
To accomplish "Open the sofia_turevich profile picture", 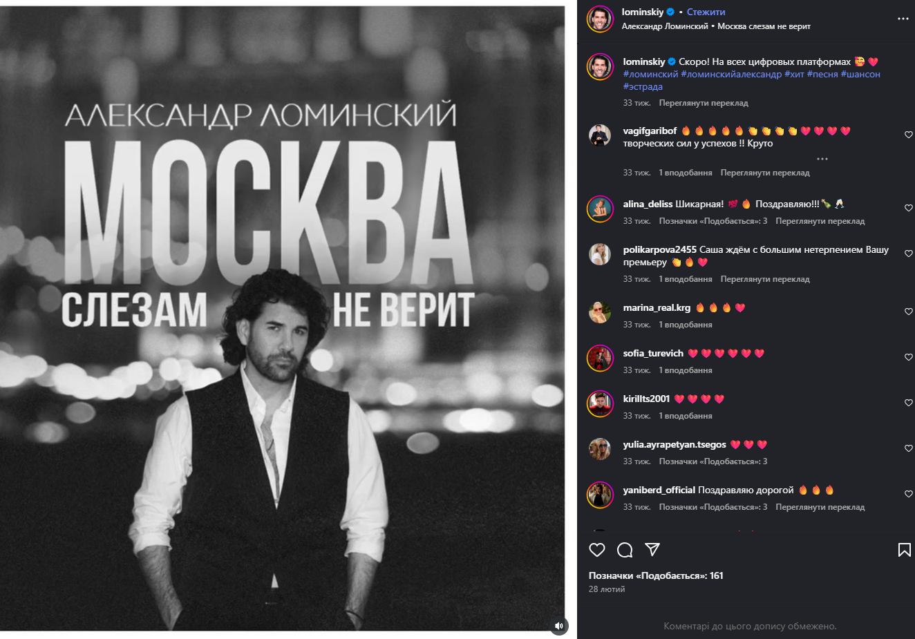I will [x=600, y=359].
